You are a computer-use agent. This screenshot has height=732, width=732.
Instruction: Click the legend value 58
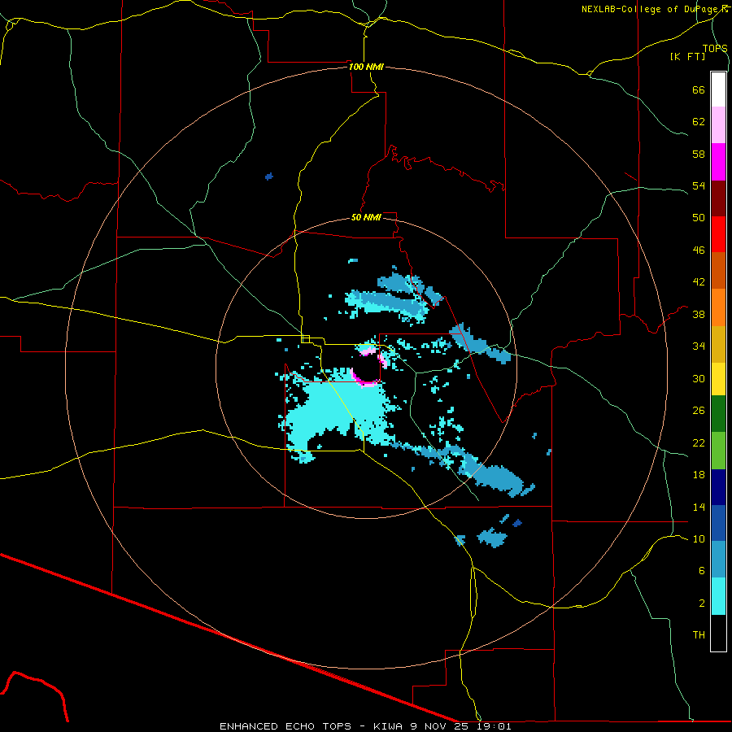[699, 154]
